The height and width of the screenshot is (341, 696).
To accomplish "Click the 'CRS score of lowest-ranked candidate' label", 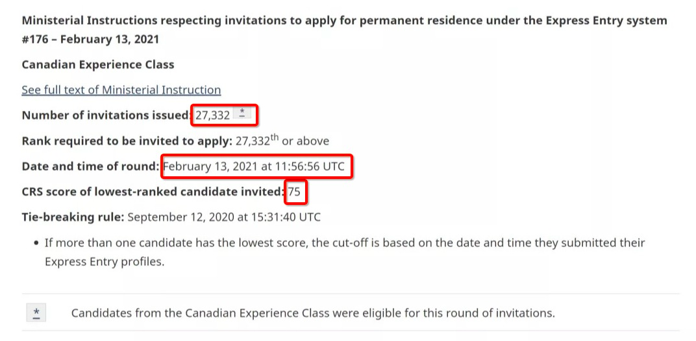I will [x=153, y=193].
